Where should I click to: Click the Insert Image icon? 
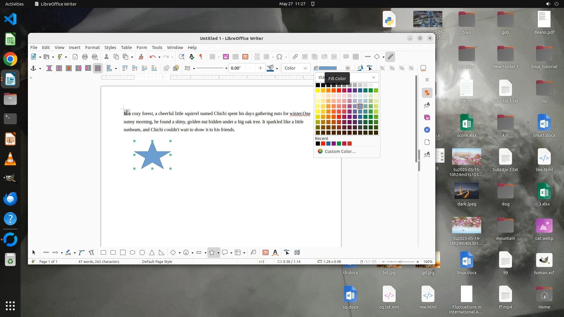click(x=226, y=57)
